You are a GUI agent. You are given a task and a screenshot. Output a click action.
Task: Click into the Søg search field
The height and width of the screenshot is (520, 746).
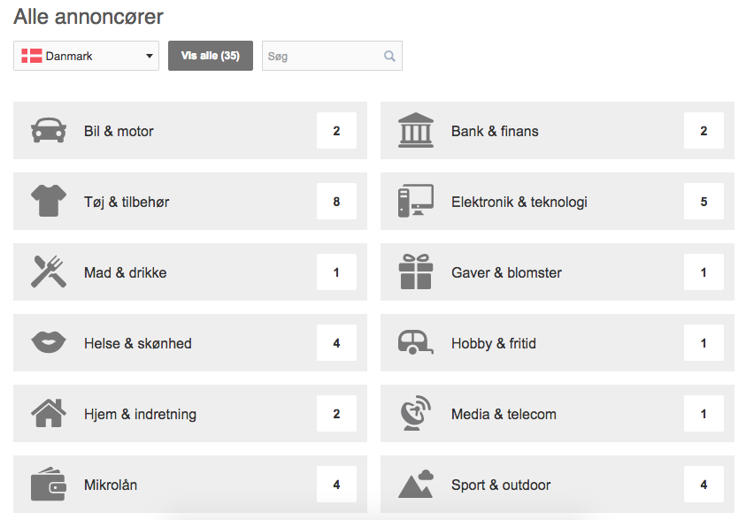[332, 56]
